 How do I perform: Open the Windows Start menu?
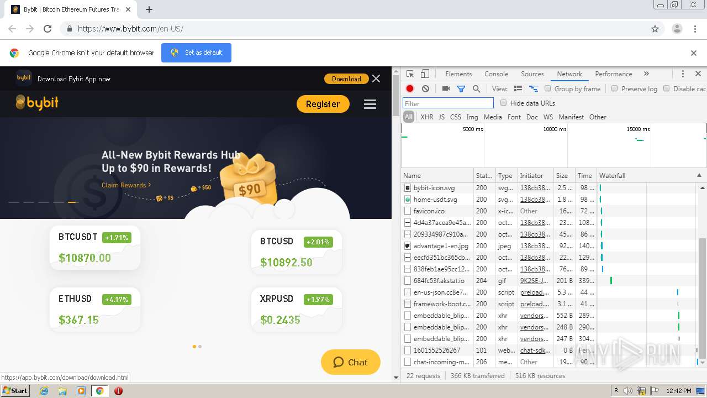point(15,391)
